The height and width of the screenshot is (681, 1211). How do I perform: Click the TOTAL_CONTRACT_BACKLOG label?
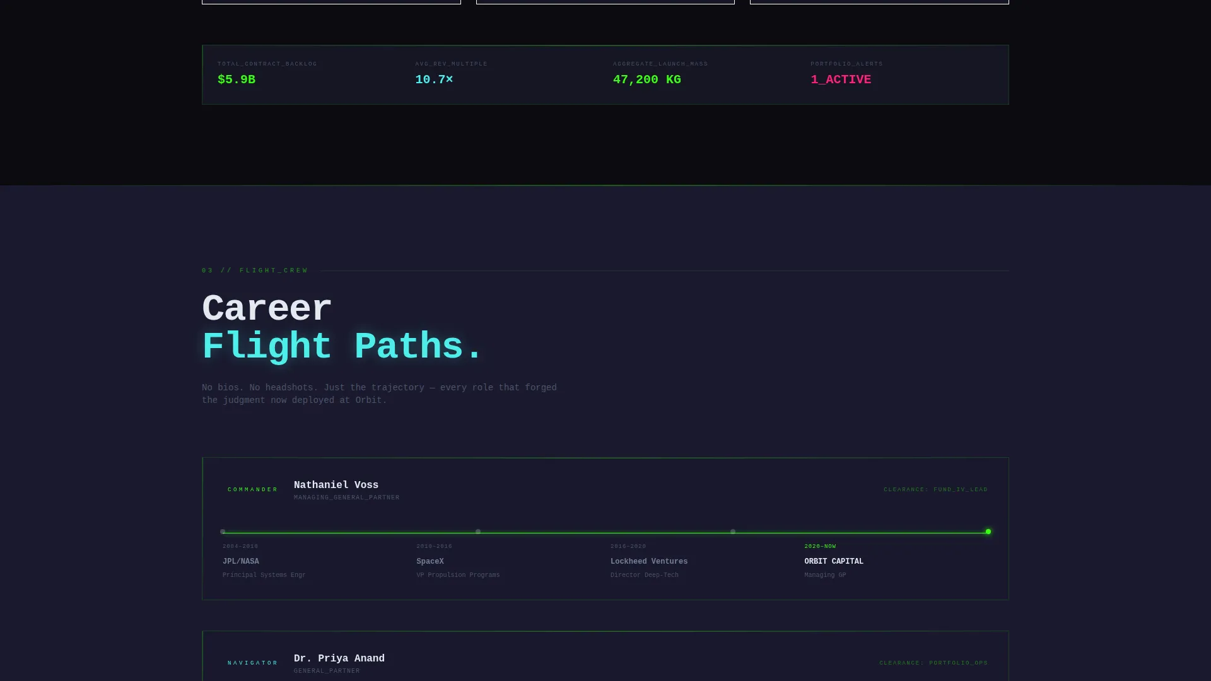267,64
